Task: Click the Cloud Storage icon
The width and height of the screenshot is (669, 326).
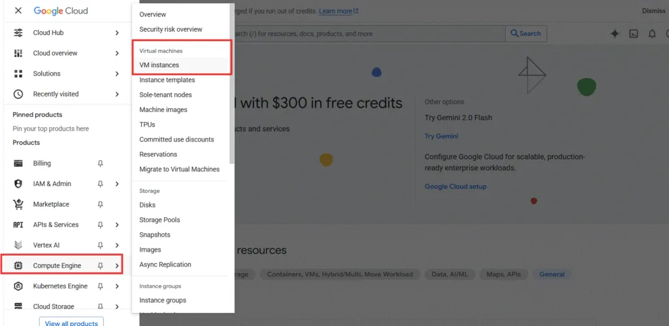Action: pos(18,306)
